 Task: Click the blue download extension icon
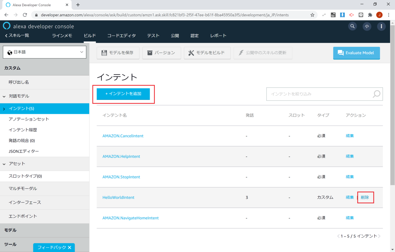(x=342, y=15)
